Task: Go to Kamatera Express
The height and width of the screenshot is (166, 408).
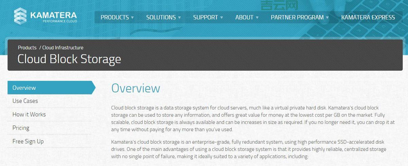Action: (368, 17)
